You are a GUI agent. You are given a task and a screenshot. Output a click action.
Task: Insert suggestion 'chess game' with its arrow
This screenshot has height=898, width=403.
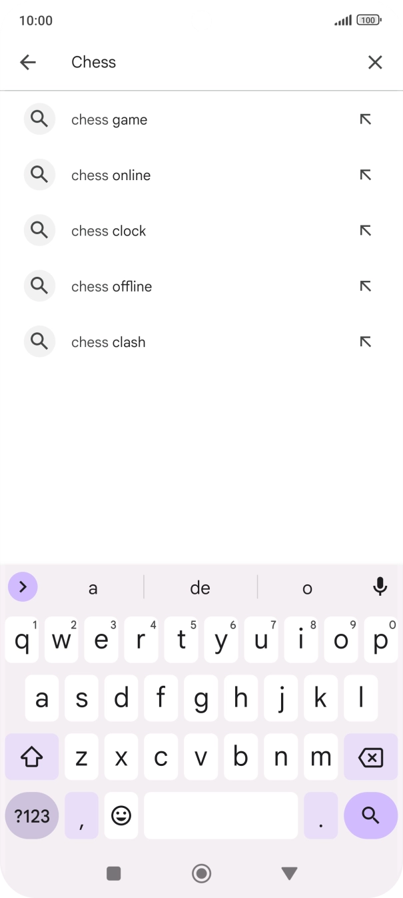coord(365,119)
